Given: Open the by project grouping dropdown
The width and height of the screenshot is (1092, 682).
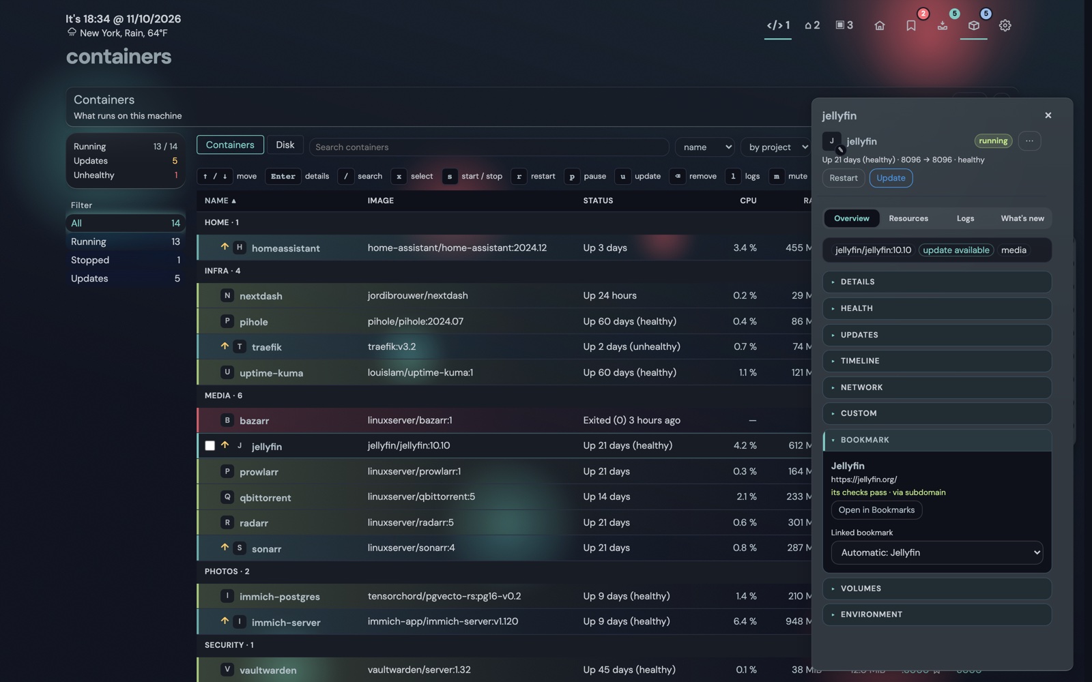Looking at the screenshot, I should tap(777, 147).
